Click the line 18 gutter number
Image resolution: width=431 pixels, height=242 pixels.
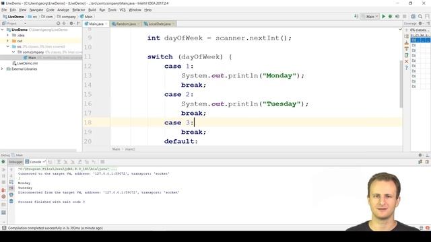tap(88, 122)
